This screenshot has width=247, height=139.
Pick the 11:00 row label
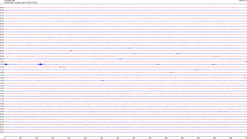point(2,67)
